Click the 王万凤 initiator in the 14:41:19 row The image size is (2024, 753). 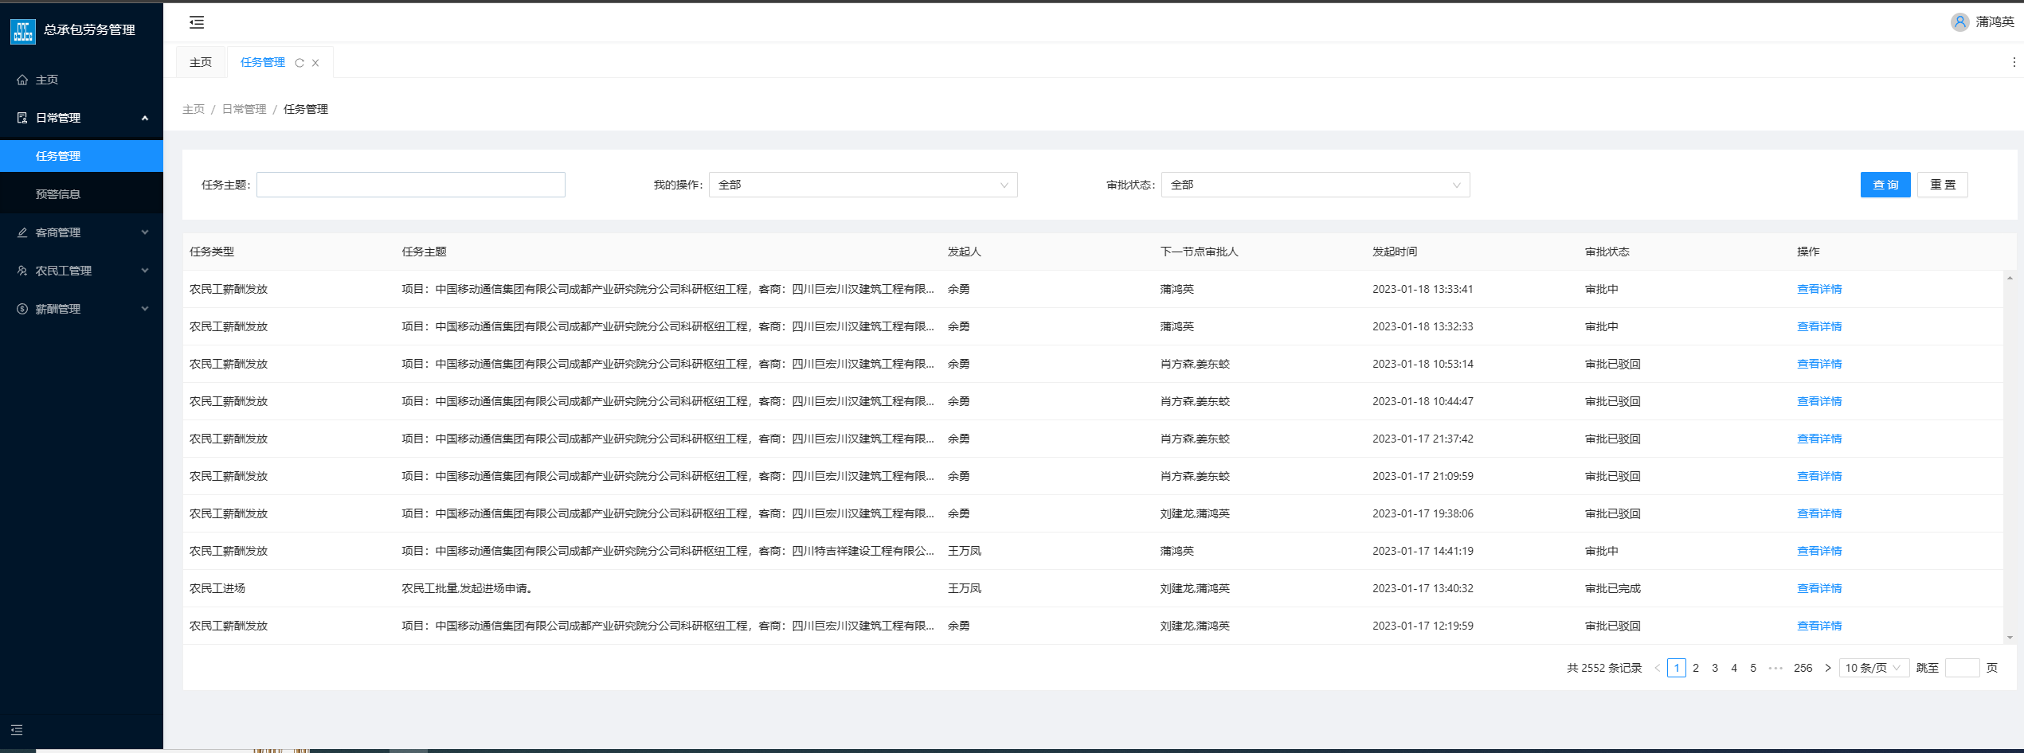(x=964, y=551)
